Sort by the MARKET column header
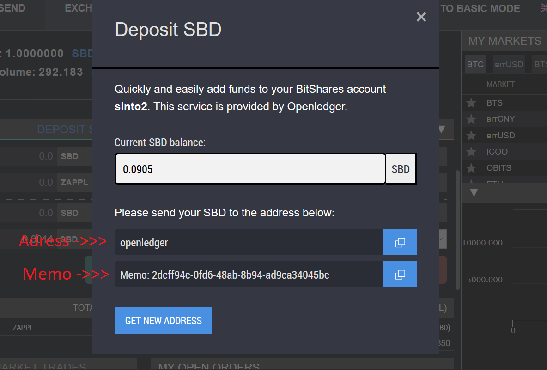This screenshot has height=370, width=547. click(x=500, y=84)
